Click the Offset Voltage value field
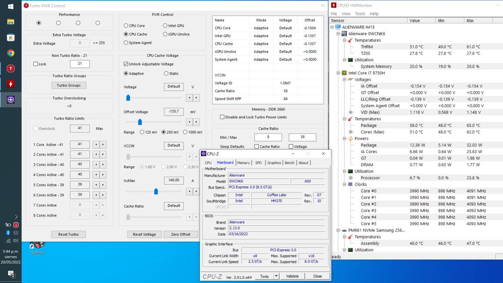Viewport: 503px width, 283px height. click(x=174, y=112)
